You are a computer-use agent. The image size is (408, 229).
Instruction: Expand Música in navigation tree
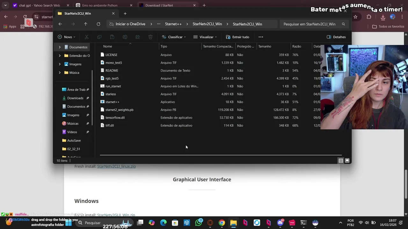tap(60, 73)
